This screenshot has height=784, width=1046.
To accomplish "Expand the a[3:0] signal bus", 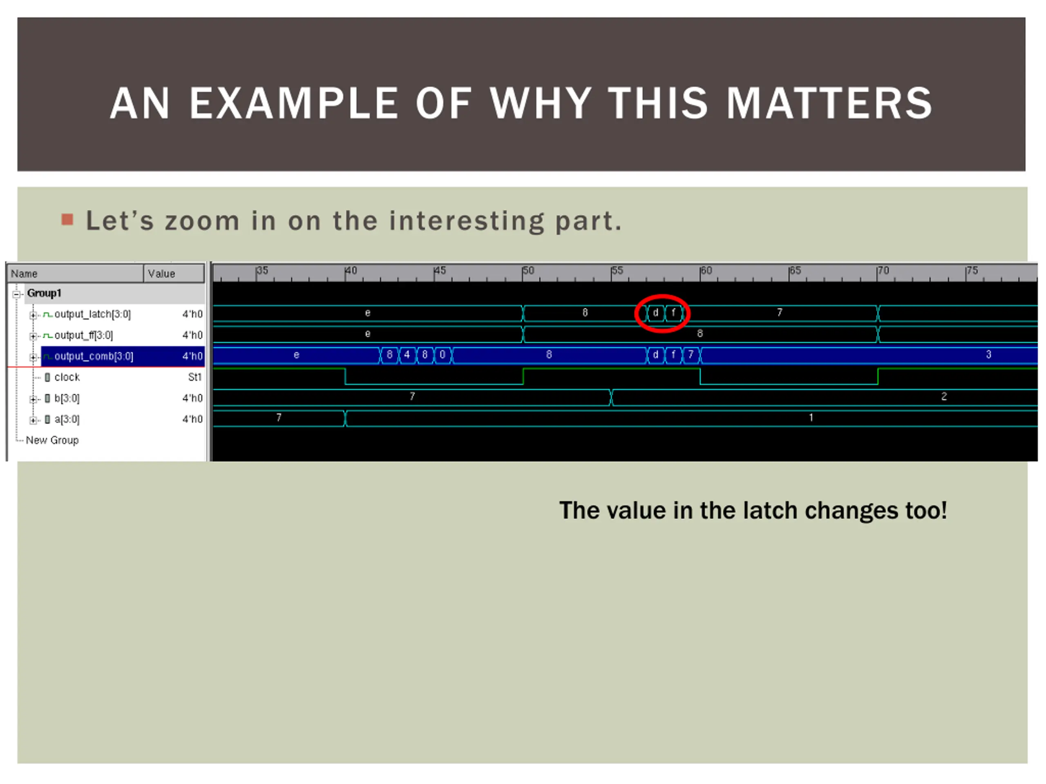I will tap(33, 420).
